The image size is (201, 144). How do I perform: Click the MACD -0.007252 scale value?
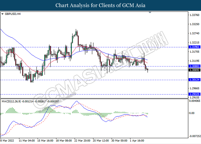coord(195,136)
